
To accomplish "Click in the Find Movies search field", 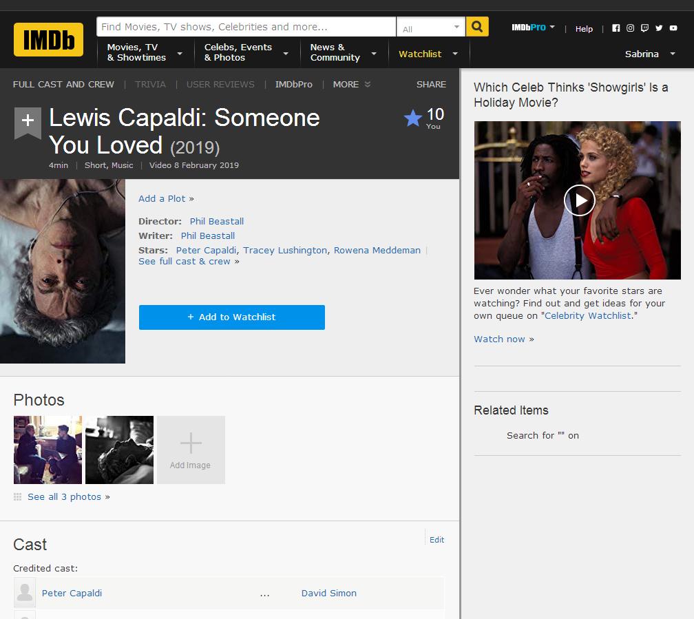I will 246,27.
